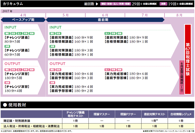195x133 pixels.
Task: Click the 合格情報レジュメ column header
Action: [180, 114]
